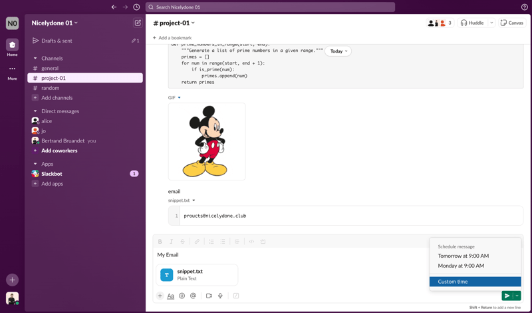This screenshot has width=532, height=313.
Task: Open Drafts & sent
Action: coord(85,41)
